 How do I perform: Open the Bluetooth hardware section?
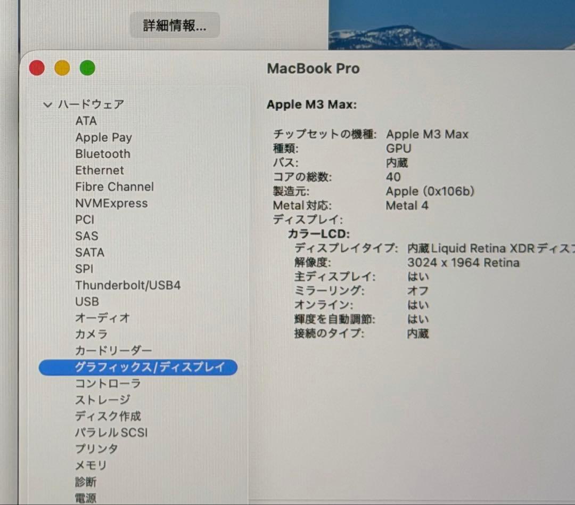click(103, 154)
